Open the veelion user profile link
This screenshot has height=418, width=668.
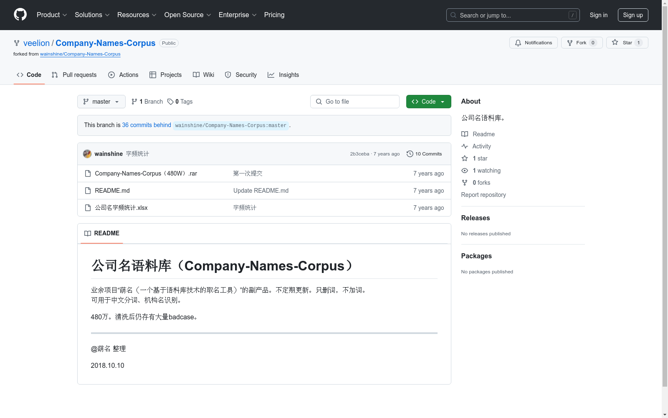(36, 43)
